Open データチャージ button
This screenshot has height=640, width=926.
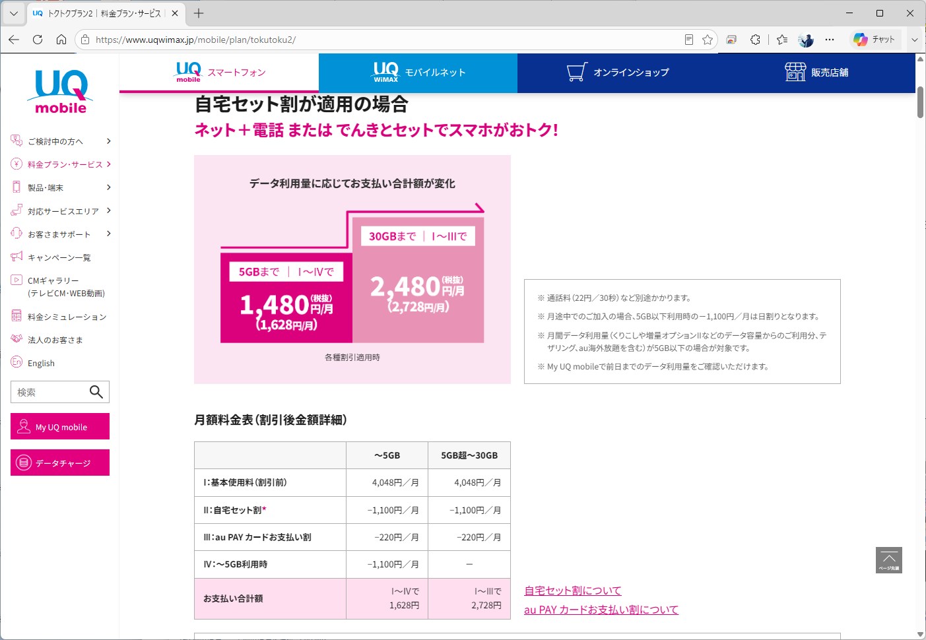tap(60, 463)
